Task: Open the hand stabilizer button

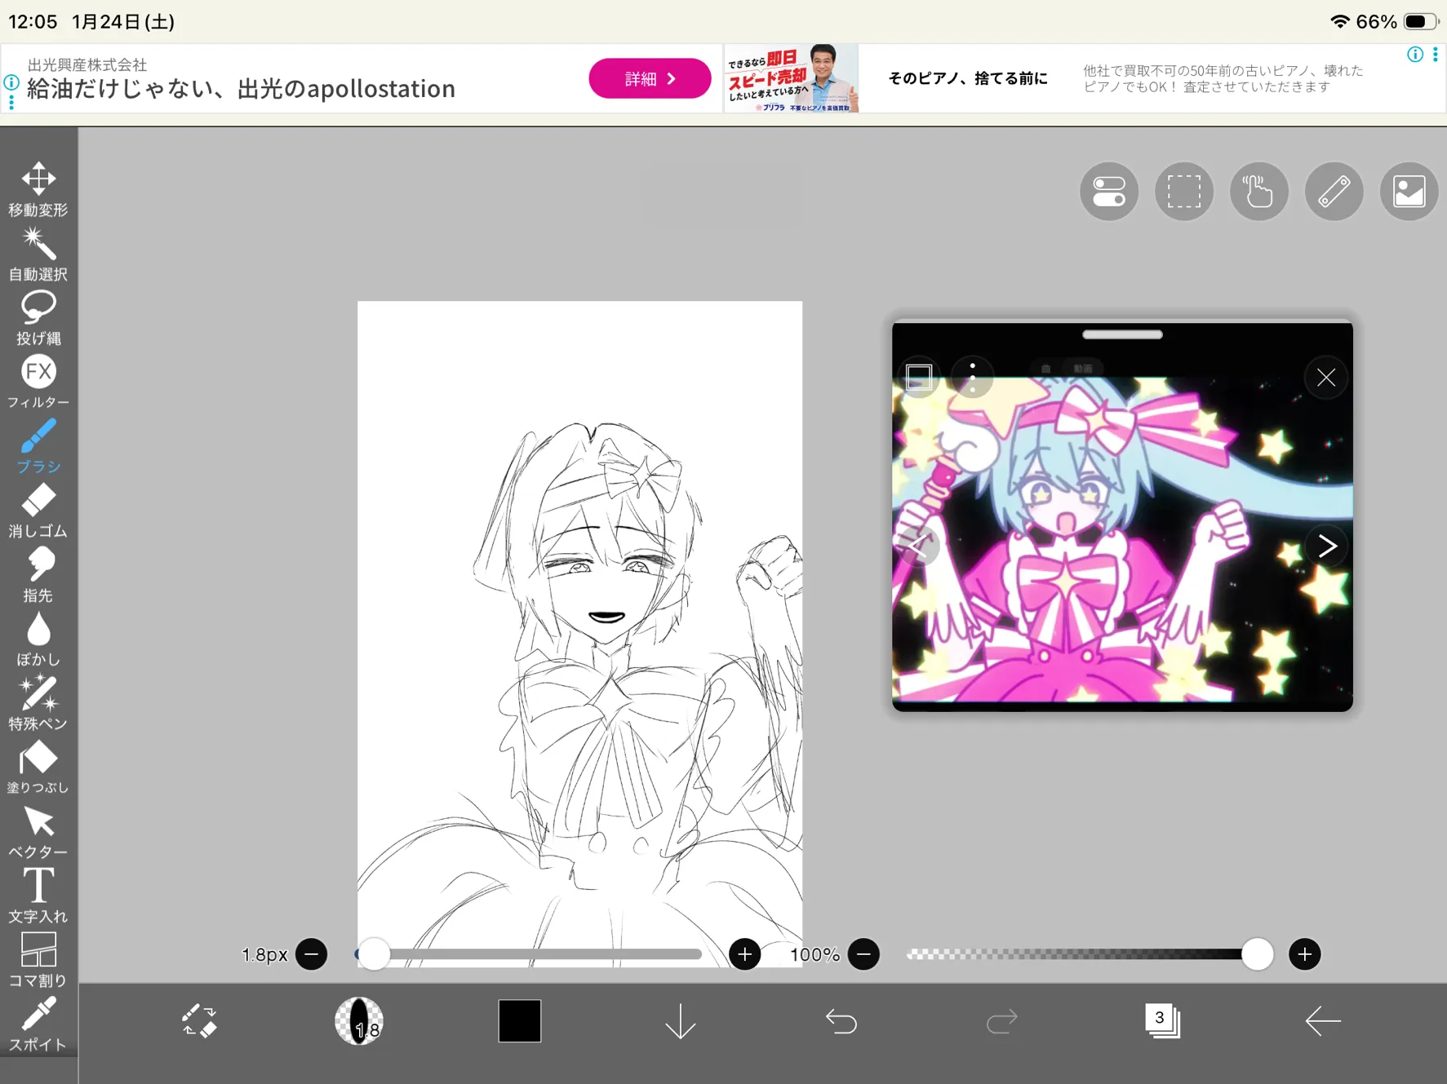Action: tap(1259, 192)
